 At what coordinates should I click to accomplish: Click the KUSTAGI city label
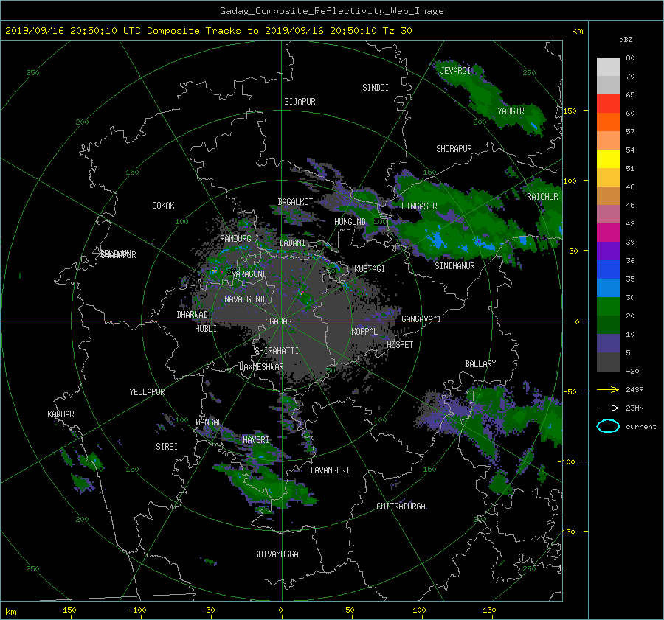click(370, 269)
